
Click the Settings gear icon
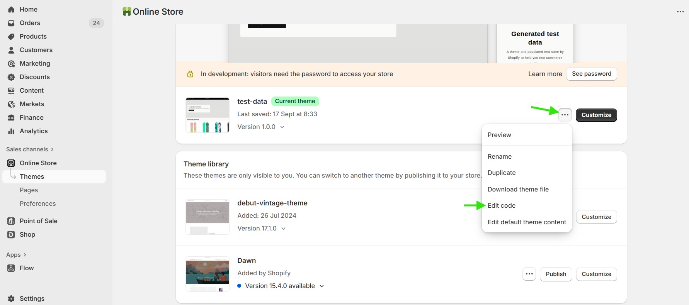[x=11, y=298]
